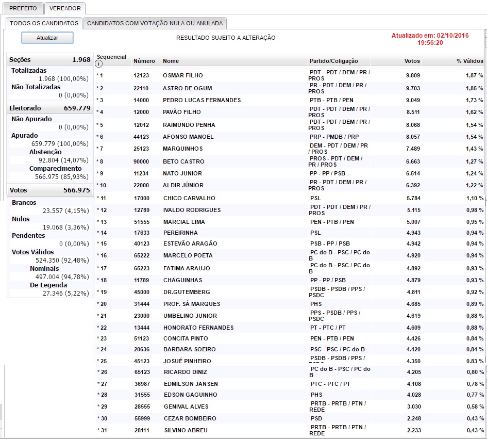The width and height of the screenshot is (487, 439).
Task: Click on PEDRO LUCAS FERNANDES row
Action: 201,100
